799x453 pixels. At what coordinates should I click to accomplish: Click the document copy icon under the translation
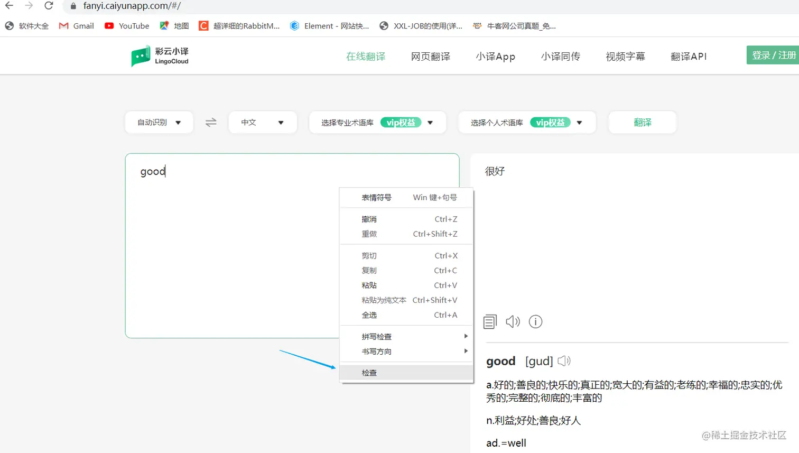tap(490, 321)
